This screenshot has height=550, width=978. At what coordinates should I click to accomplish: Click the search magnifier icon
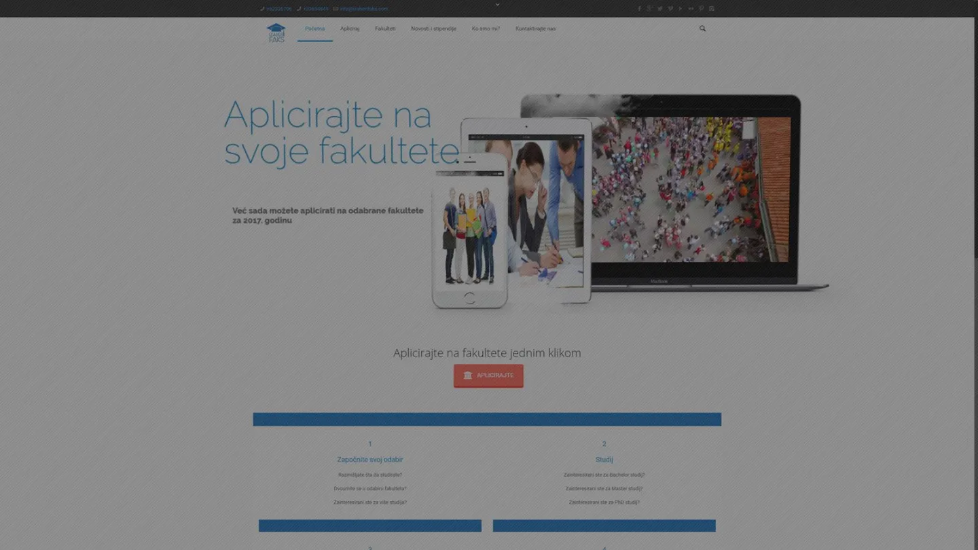[702, 29]
